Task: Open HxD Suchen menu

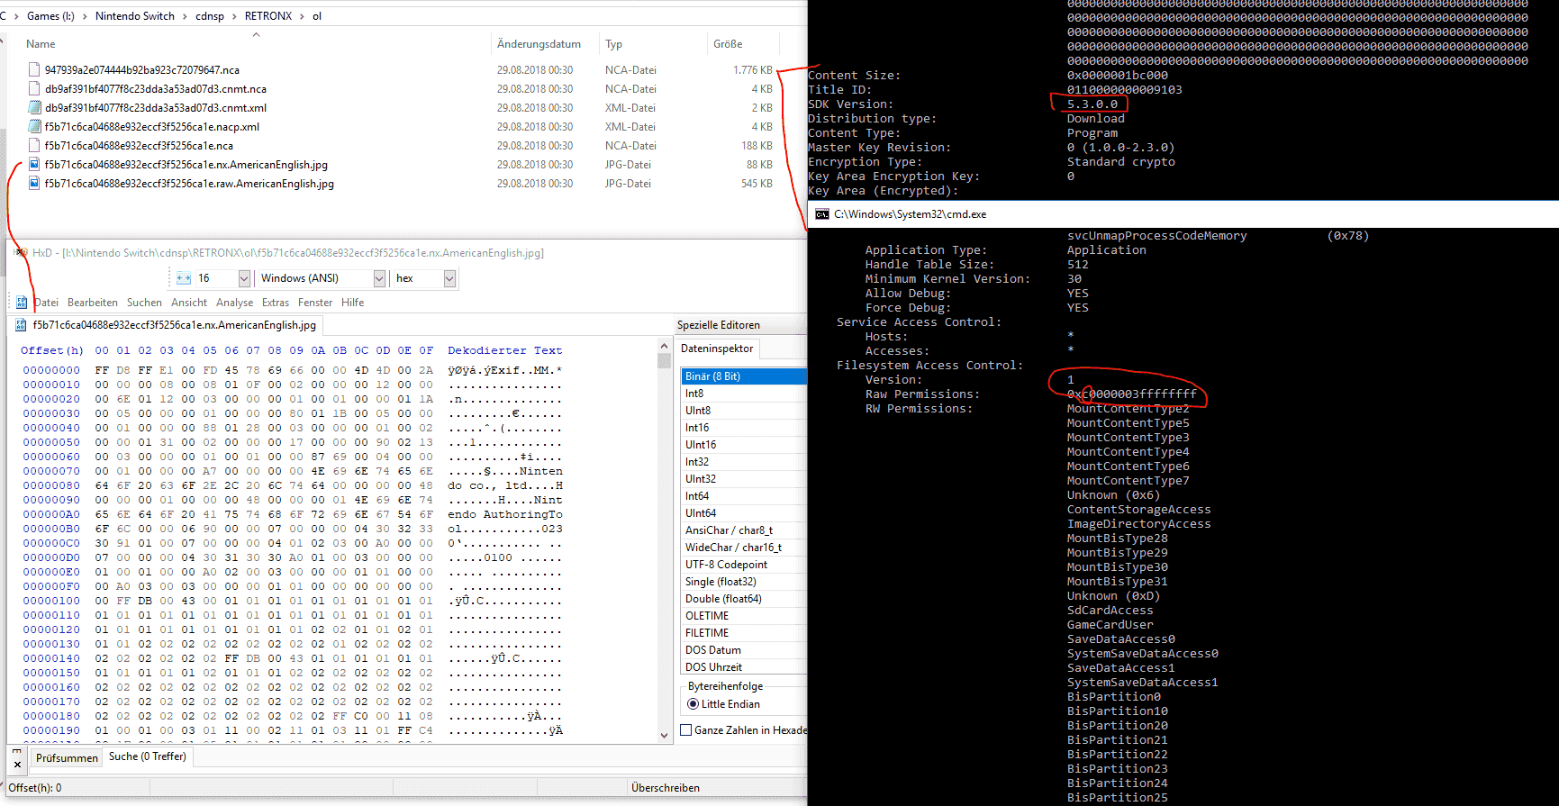Action: 144,303
